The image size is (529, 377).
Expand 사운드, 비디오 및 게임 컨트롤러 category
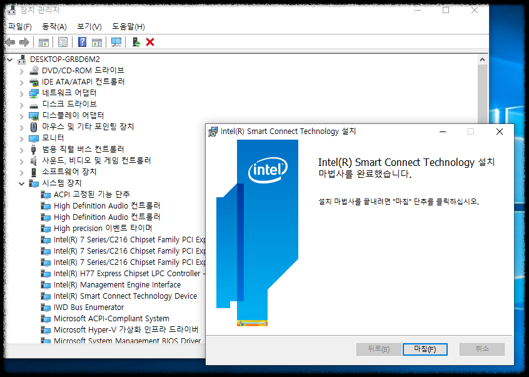[x=22, y=161]
